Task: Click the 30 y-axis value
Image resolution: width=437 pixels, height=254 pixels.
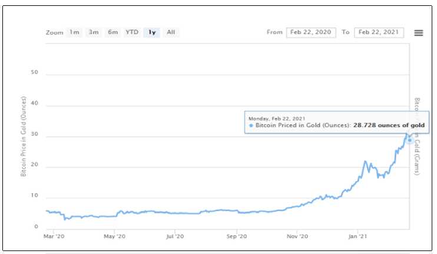Action: [34, 134]
